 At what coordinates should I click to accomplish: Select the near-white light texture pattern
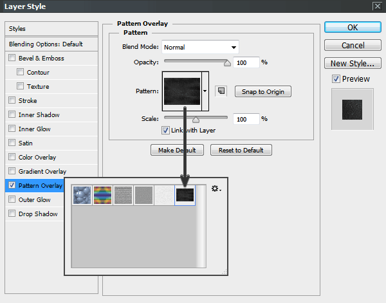click(165, 196)
